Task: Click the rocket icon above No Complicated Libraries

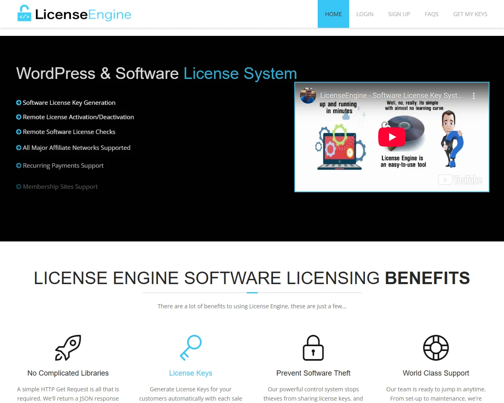Action: point(68,348)
